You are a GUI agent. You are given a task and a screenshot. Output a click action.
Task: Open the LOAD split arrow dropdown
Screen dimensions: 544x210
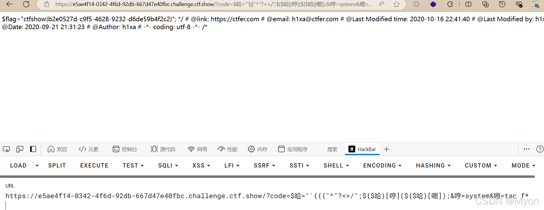(37, 165)
